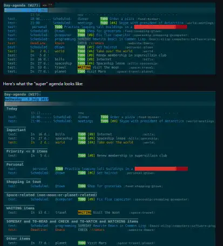The width and height of the screenshot is (223, 246).
Task: Click the "Space-related (non-moon-or-planet-related)" heading
Action: coord(52,195)
